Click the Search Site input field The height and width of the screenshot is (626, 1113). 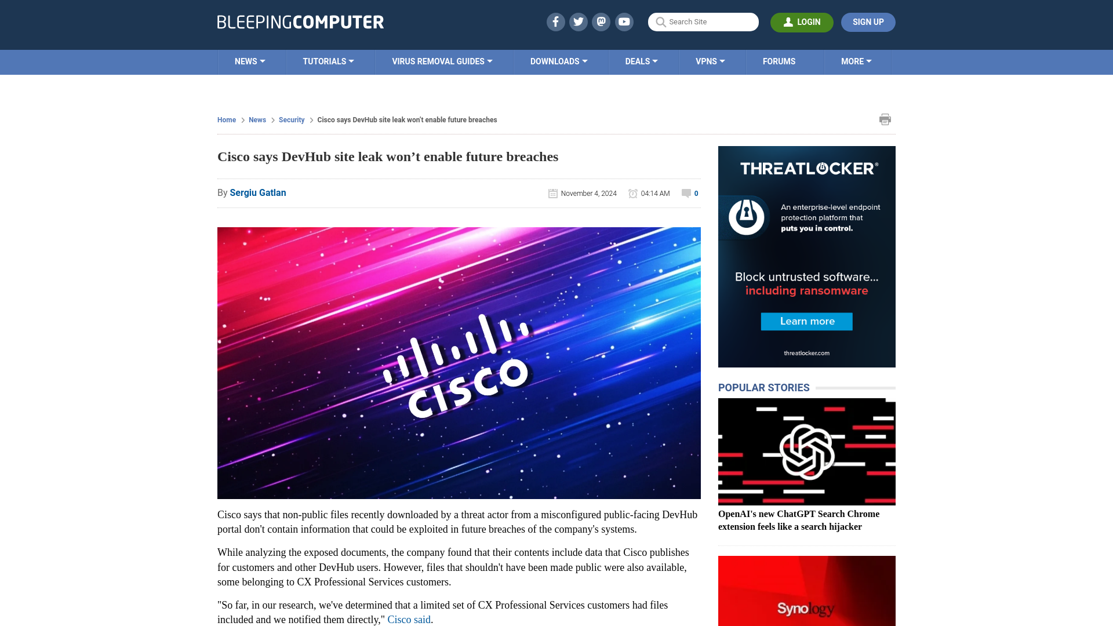pos(703,21)
